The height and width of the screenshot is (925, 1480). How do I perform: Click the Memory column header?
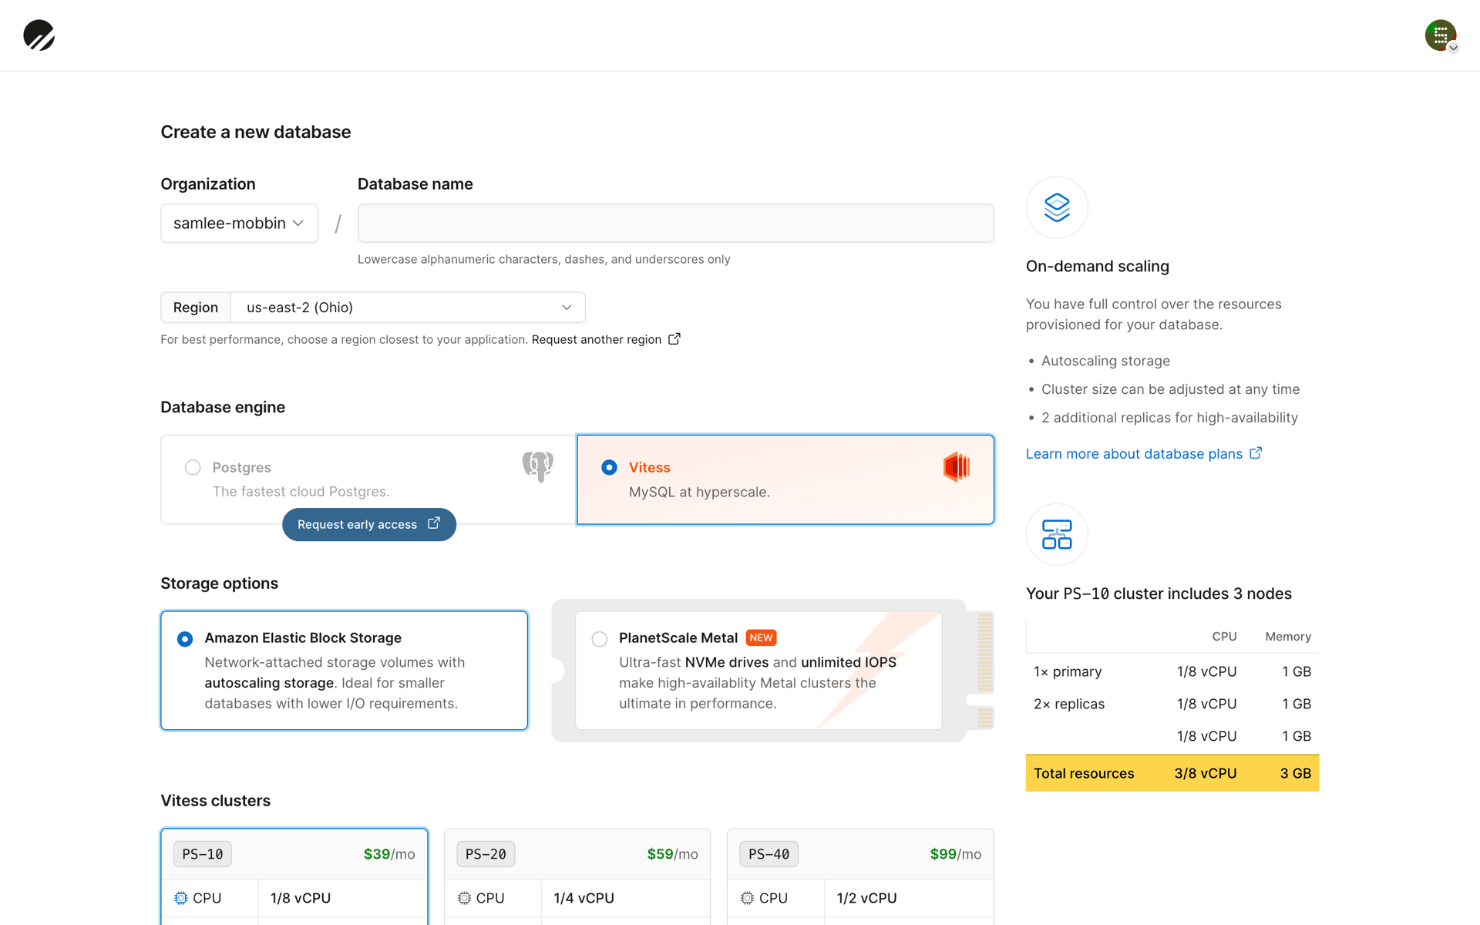pos(1288,637)
